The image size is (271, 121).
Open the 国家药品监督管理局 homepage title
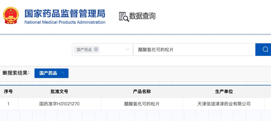click(x=65, y=14)
